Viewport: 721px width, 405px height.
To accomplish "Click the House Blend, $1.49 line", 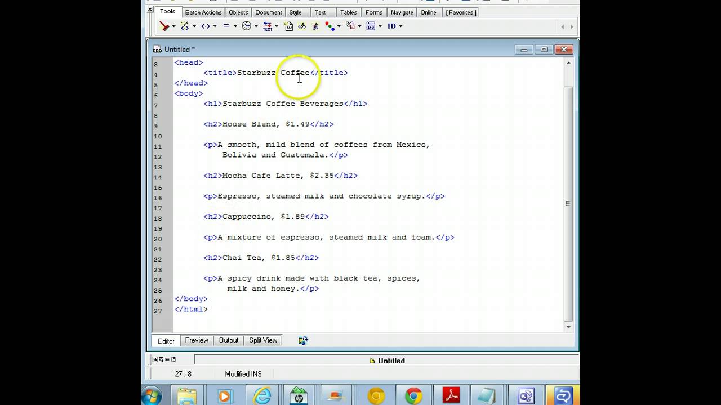I will tap(269, 124).
